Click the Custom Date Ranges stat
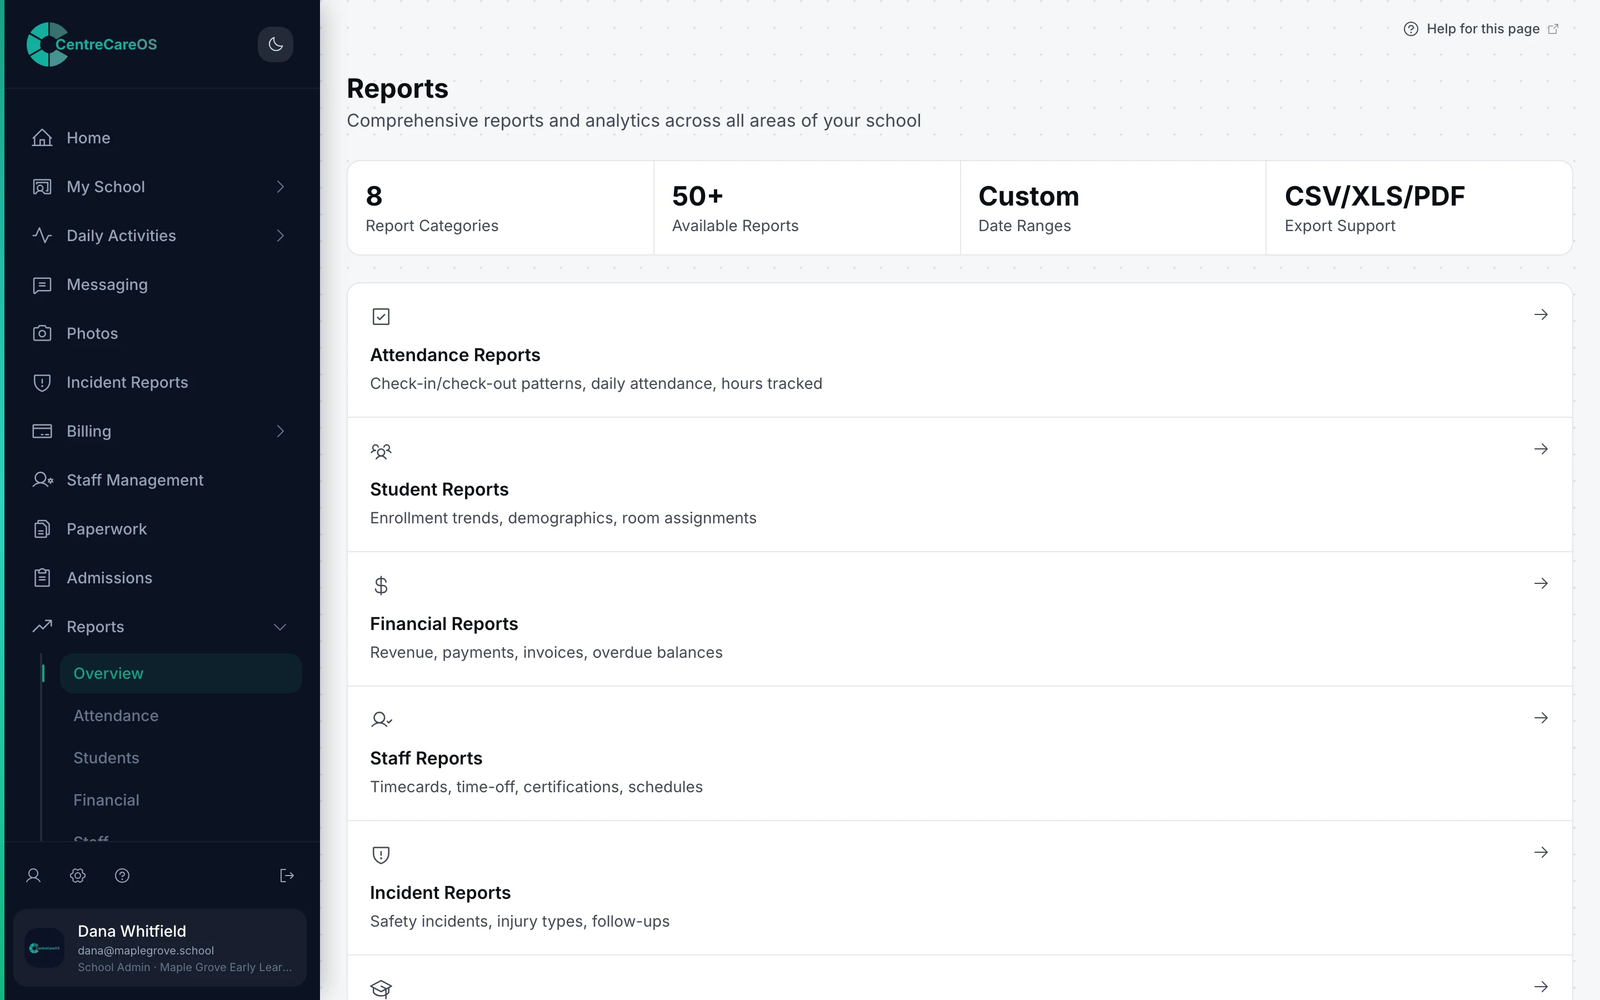This screenshot has height=1000, width=1600. point(1113,208)
